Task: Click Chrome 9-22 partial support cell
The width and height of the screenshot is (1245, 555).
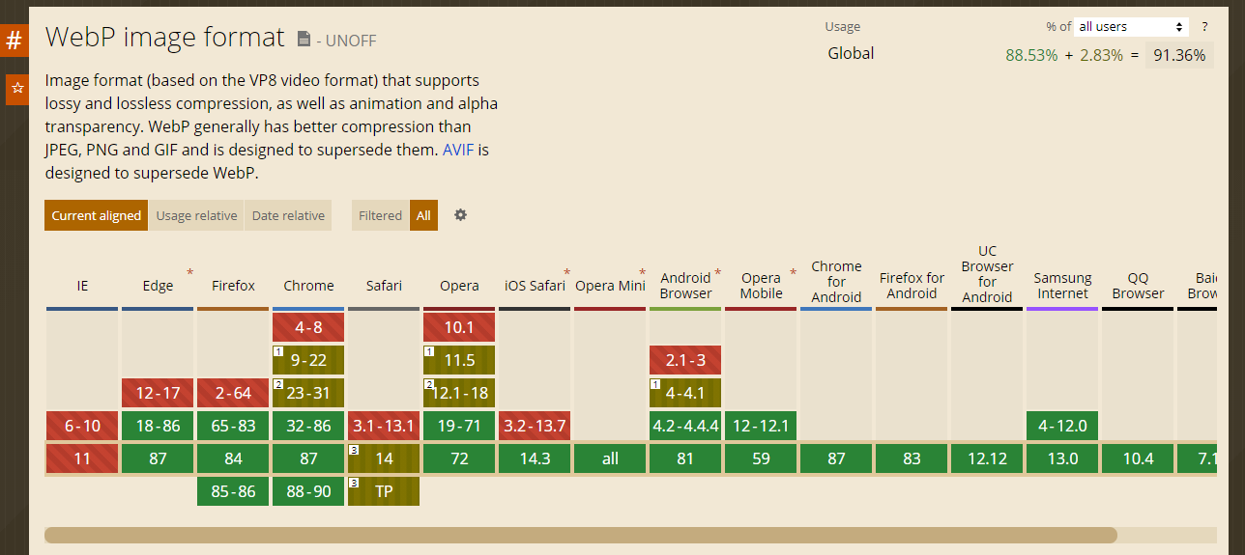Action: pyautogui.click(x=308, y=360)
